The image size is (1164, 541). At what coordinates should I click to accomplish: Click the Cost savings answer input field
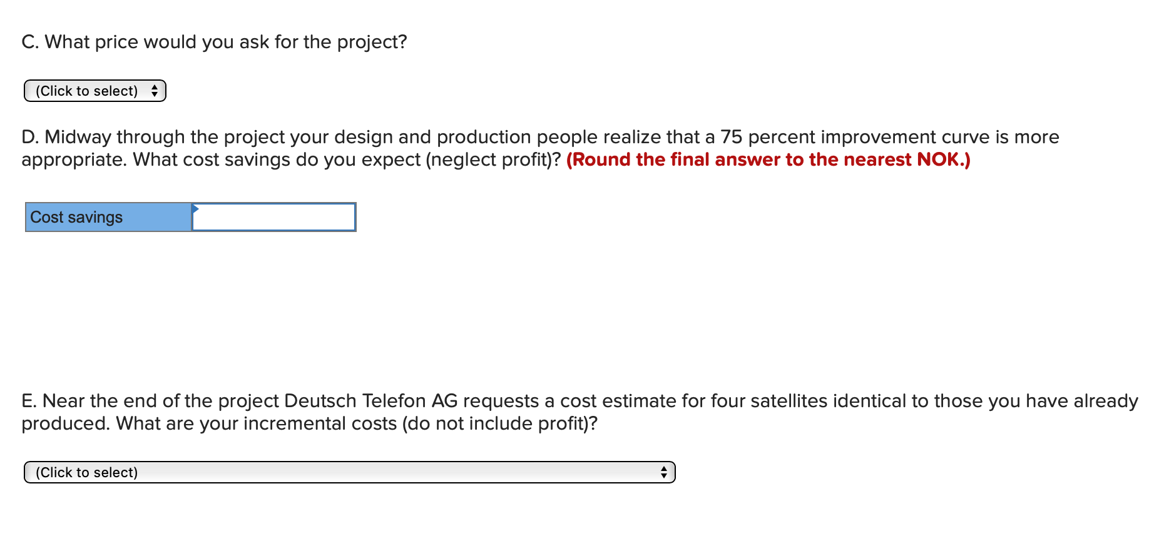click(x=273, y=217)
